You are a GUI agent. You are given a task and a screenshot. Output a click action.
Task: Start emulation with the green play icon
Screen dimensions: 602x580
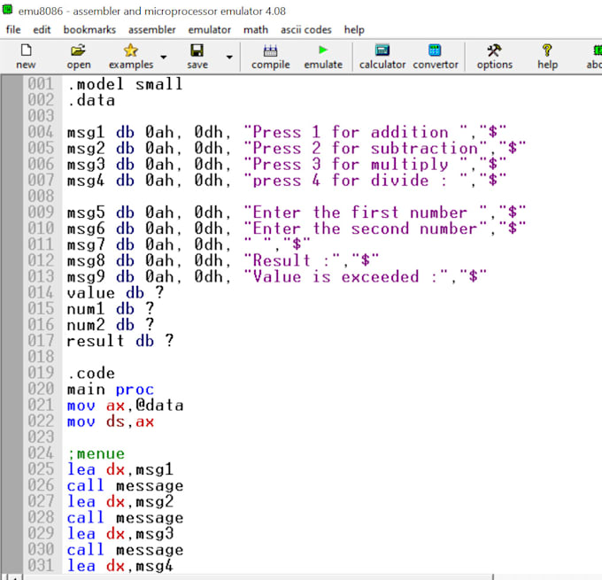323,50
